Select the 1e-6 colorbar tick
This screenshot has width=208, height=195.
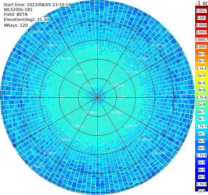pyautogui.click(x=202, y=104)
